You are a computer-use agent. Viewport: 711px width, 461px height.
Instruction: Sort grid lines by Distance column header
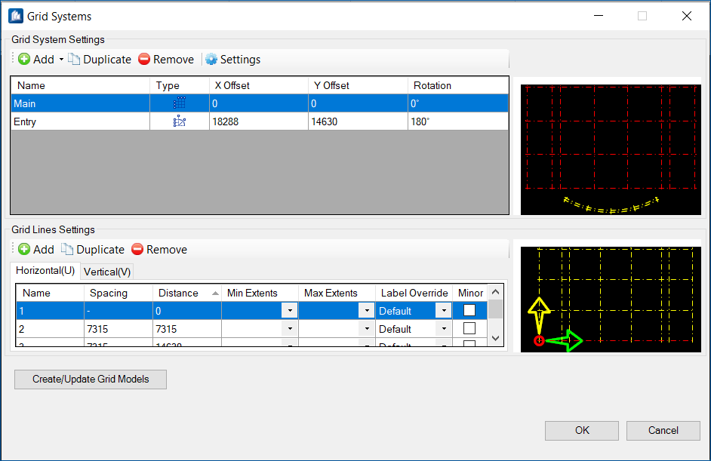[187, 293]
